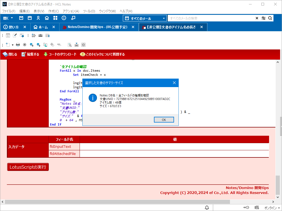The width and height of the screenshot is (282, 211).
Task: Click the Workspace grid icon
Action: click(x=55, y=18)
